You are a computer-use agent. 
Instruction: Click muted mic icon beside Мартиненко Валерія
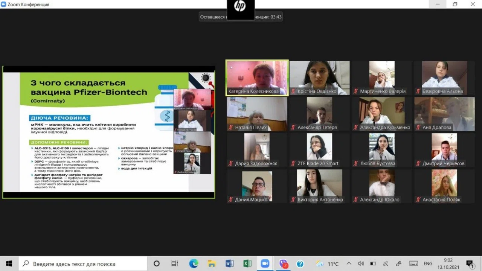pyautogui.click(x=356, y=91)
